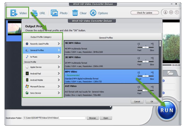Select the Apple Device category
The image size is (185, 128).
click(x=42, y=67)
